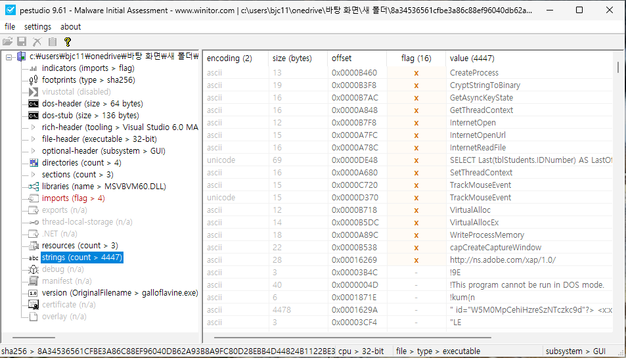Click the yellow question mark help icon

(67, 41)
